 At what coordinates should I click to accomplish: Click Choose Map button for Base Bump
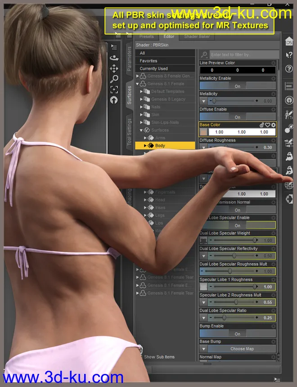click(242, 349)
